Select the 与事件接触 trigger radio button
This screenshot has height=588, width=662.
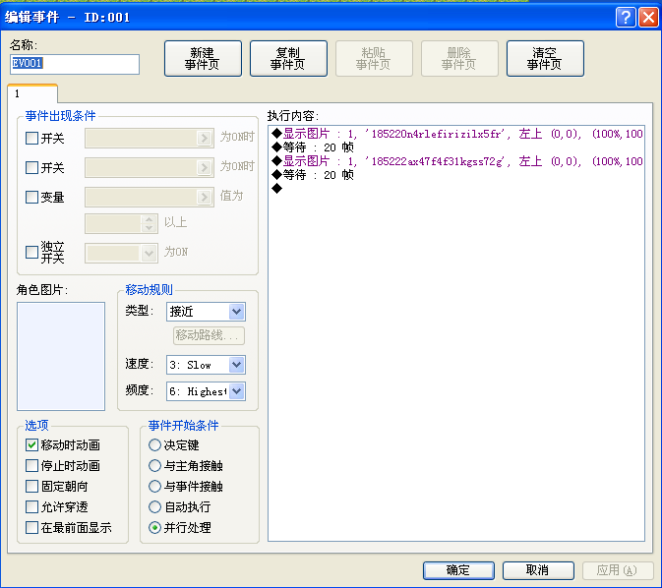pyautogui.click(x=155, y=487)
